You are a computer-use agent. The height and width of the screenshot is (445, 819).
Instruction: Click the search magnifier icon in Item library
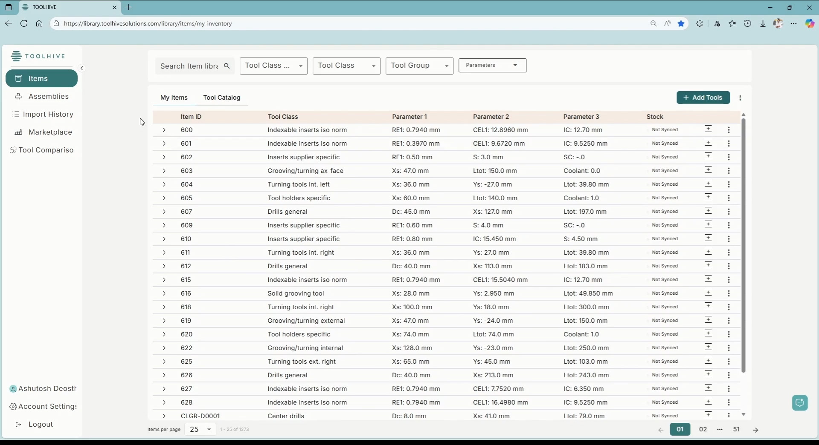click(x=227, y=66)
